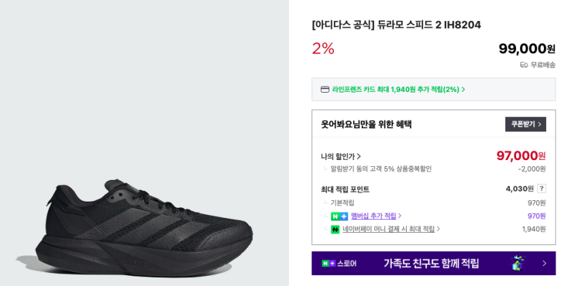Viewport: 578px width, 286px height.
Task: Click the gift character icon on the banner
Action: pos(518,263)
